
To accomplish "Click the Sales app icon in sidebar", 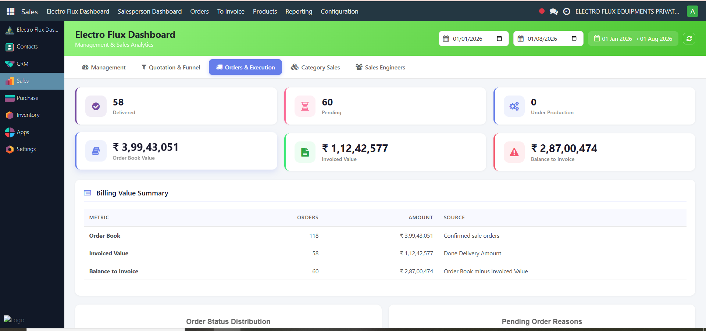I will [10, 81].
